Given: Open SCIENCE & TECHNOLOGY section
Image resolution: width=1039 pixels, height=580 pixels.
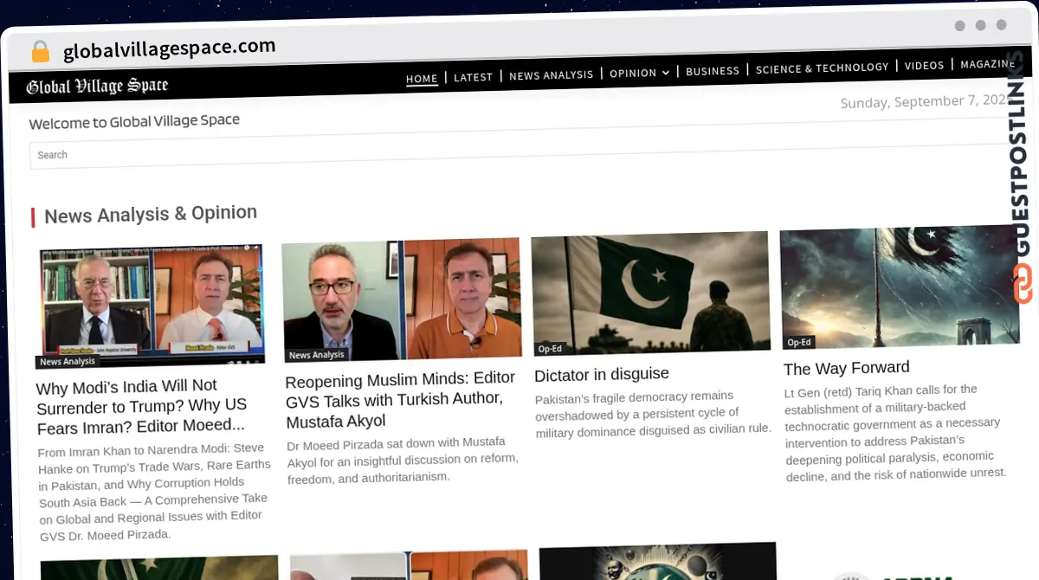Looking at the screenshot, I should (x=822, y=68).
